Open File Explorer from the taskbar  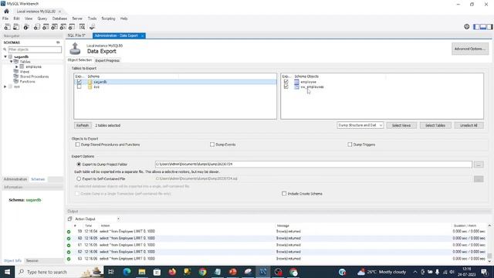pos(142,272)
